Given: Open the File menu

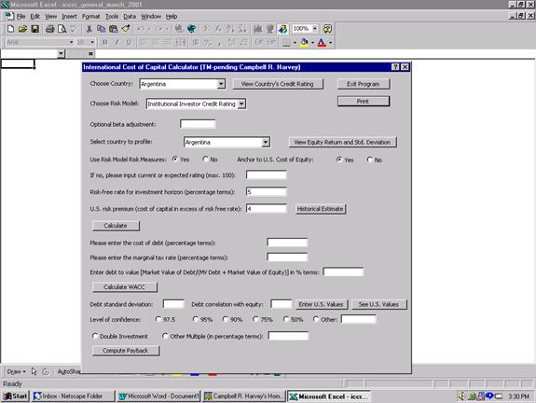Looking at the screenshot, I should [x=21, y=17].
